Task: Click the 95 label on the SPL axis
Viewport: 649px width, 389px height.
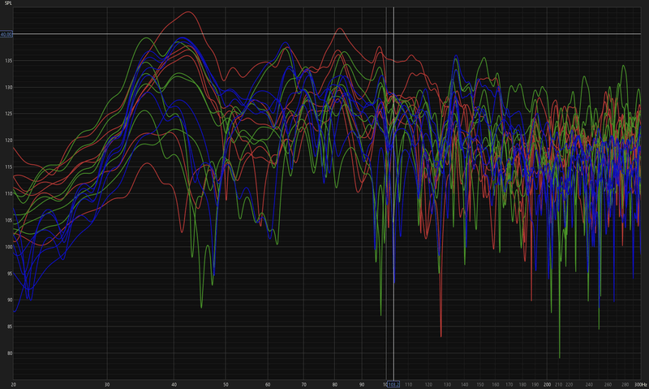Action: pos(10,274)
